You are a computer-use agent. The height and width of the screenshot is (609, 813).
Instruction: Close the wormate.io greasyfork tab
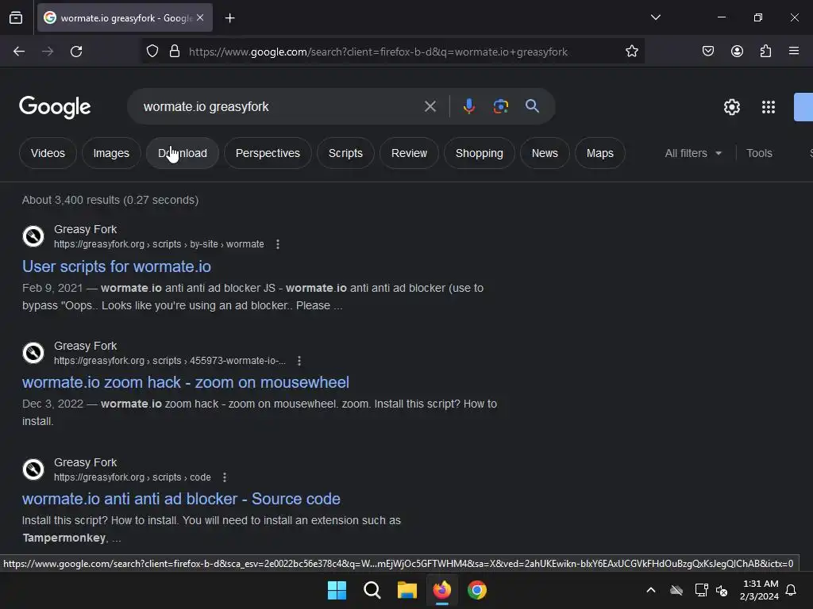tap(200, 17)
